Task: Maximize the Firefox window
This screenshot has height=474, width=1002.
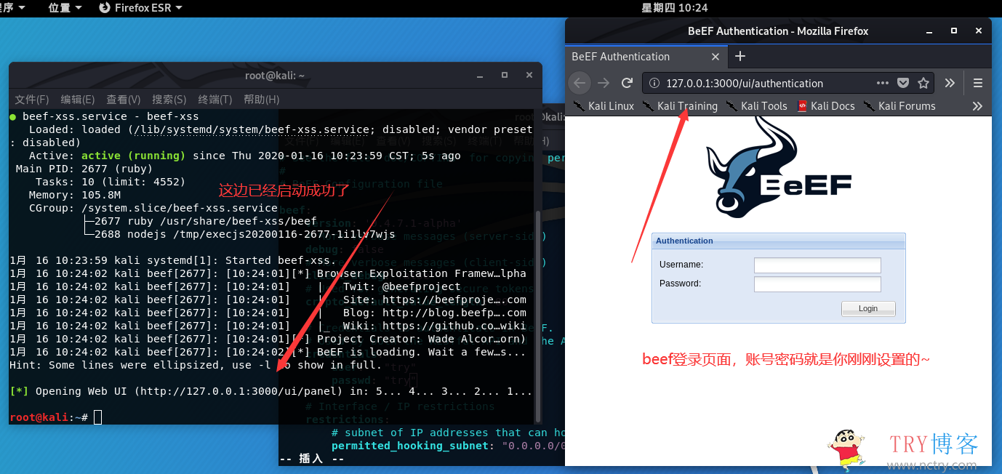Action: click(x=954, y=31)
